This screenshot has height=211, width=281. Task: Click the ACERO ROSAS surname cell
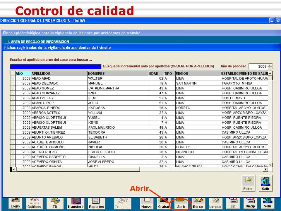click(x=59, y=152)
